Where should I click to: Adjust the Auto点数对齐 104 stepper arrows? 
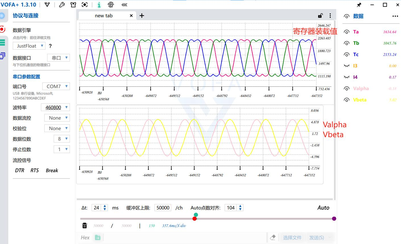[240, 208]
